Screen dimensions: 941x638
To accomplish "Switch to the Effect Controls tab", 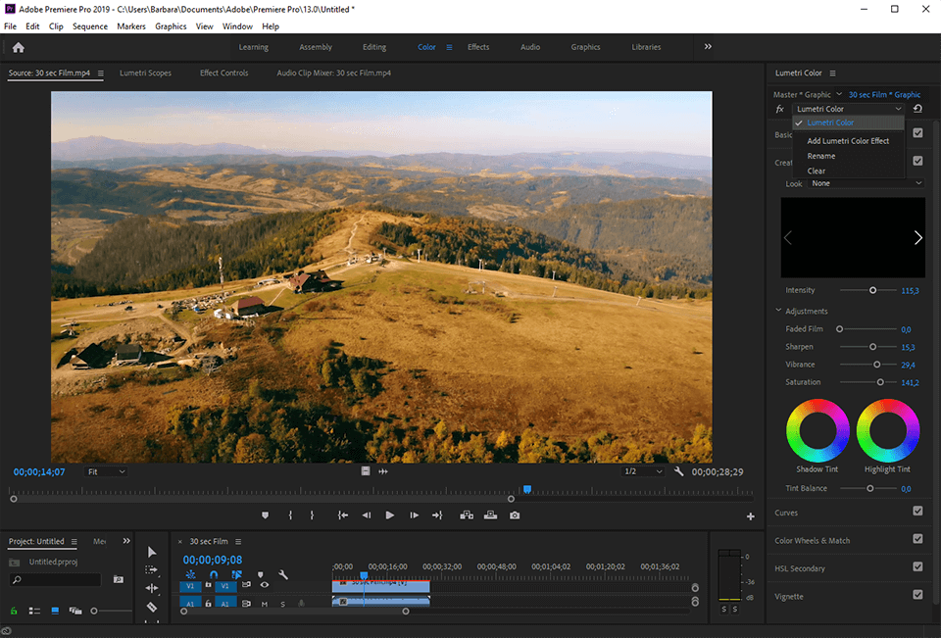I will 223,73.
